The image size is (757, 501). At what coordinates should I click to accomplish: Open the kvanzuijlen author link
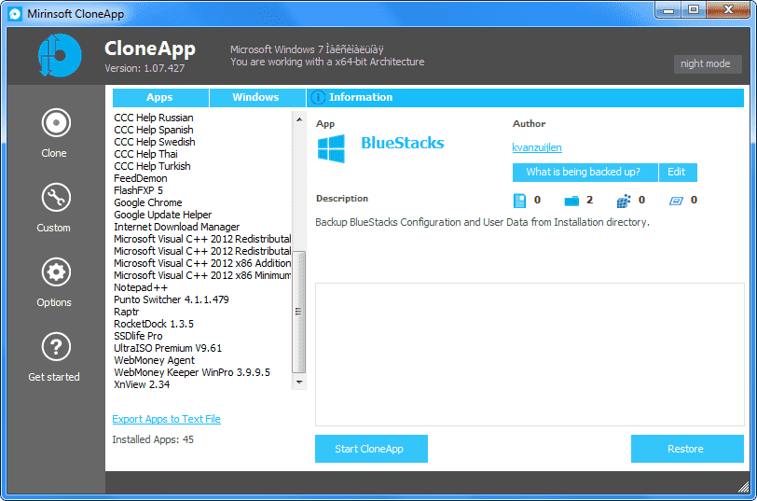pos(537,147)
